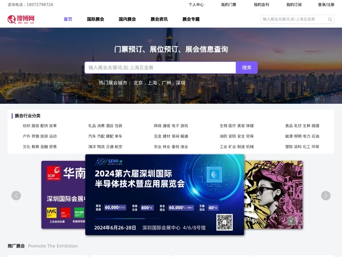Click the 推广展会 section heading
Image resolution: width=342 pixels, height=257 pixels.
(x=16, y=246)
